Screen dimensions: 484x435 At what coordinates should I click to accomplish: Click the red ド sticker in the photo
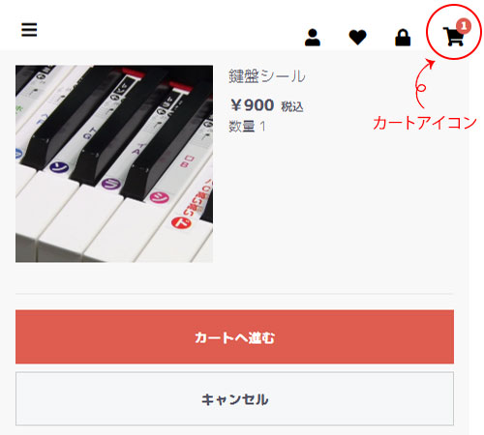click(x=181, y=223)
